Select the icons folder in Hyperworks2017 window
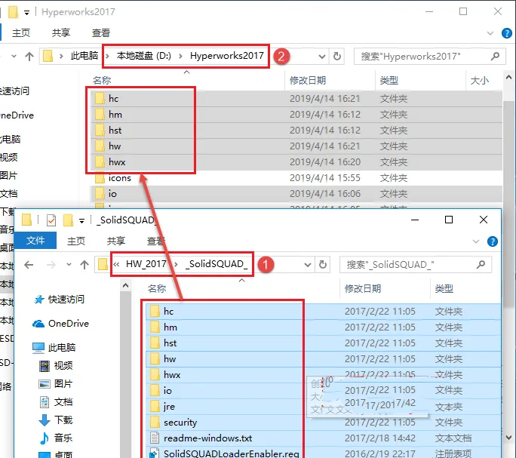The image size is (516, 458). [x=296, y=178]
